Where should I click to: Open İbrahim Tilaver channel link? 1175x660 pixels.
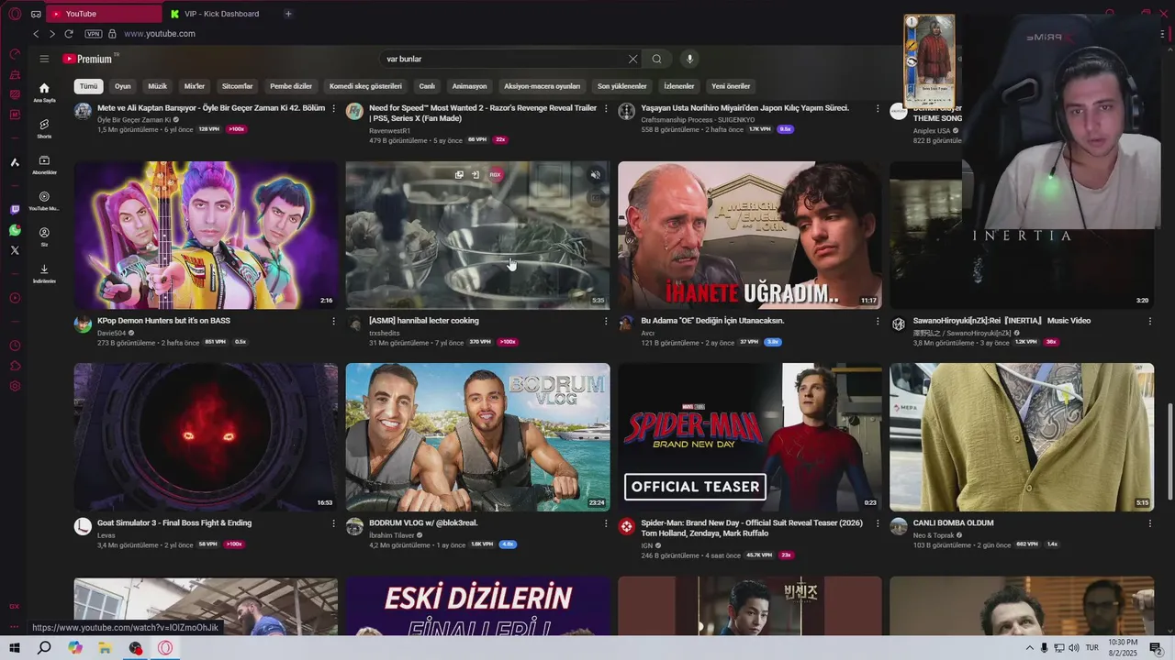click(x=392, y=534)
